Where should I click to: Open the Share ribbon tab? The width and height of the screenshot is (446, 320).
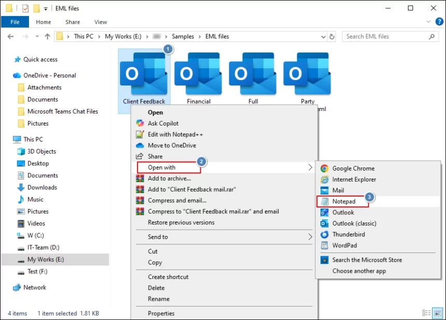pyautogui.click(x=73, y=22)
